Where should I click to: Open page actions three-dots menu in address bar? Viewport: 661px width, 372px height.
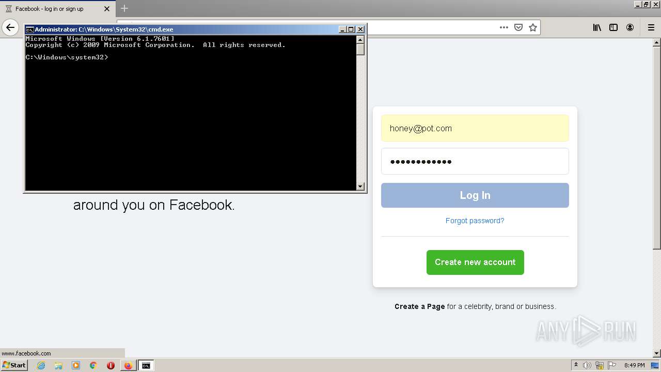(x=504, y=27)
